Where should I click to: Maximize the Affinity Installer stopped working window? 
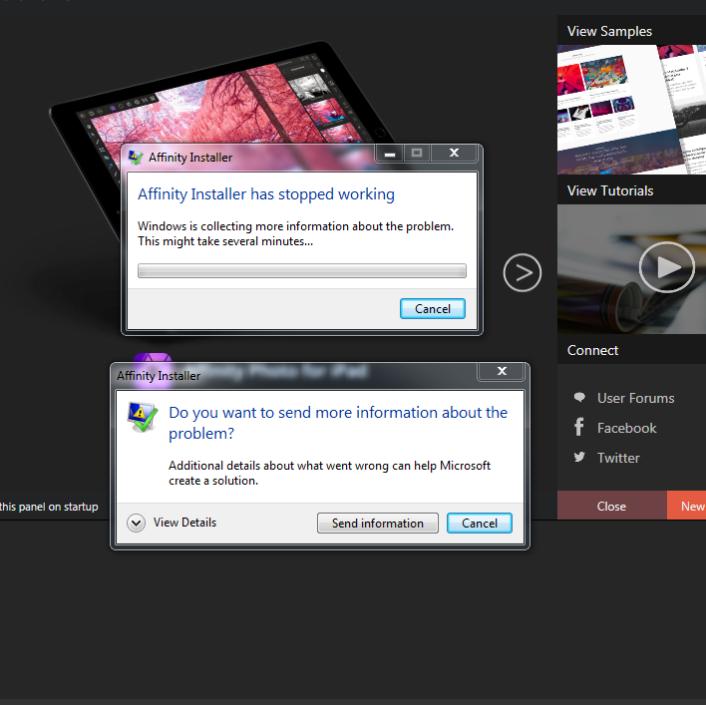coord(417,153)
